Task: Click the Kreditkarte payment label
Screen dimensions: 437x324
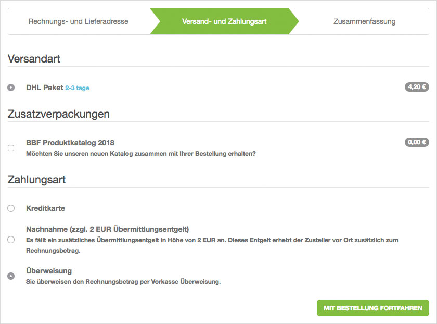Action: pyautogui.click(x=45, y=208)
